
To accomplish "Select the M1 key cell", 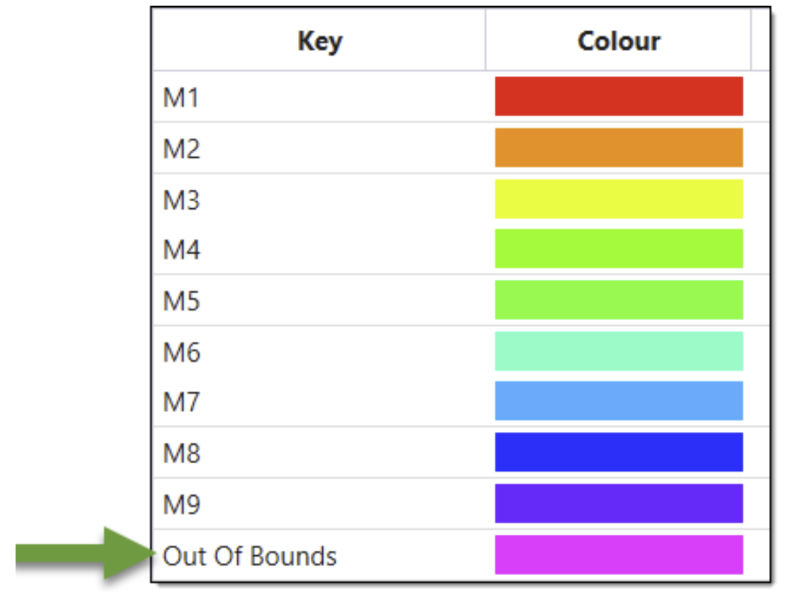I will click(x=182, y=98).
